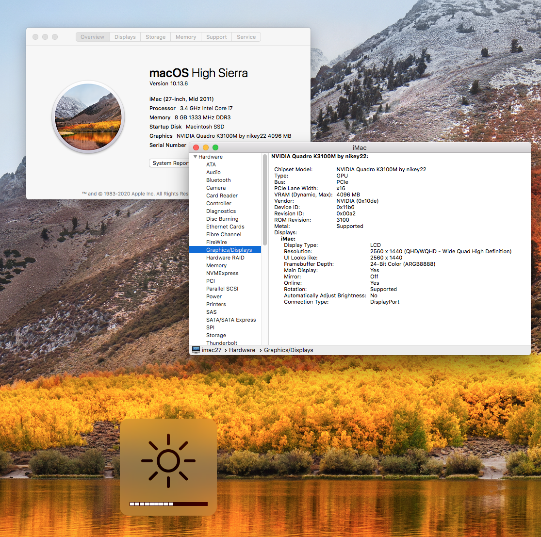Select Power in sidebar
The image size is (541, 537).
click(x=214, y=296)
